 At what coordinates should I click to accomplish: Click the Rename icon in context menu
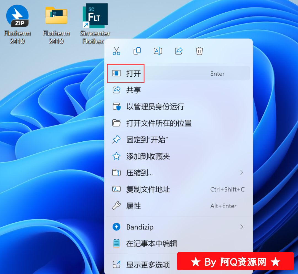click(x=158, y=51)
